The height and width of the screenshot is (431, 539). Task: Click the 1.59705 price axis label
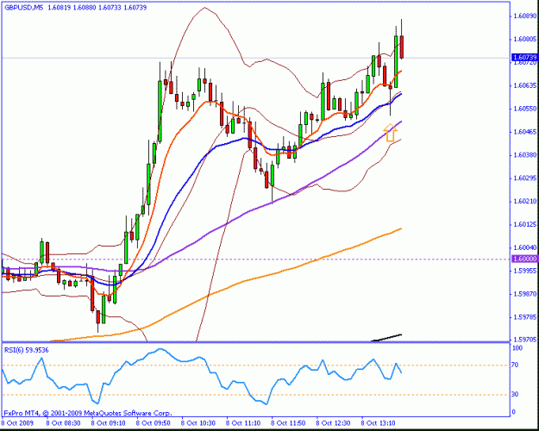[x=524, y=340]
